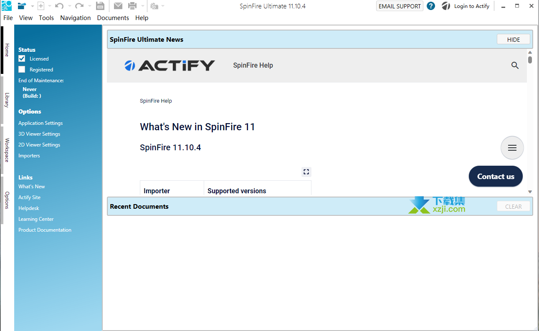Click the 'What's New in SpinFire 11' heading
This screenshot has height=331, width=539.
[197, 127]
